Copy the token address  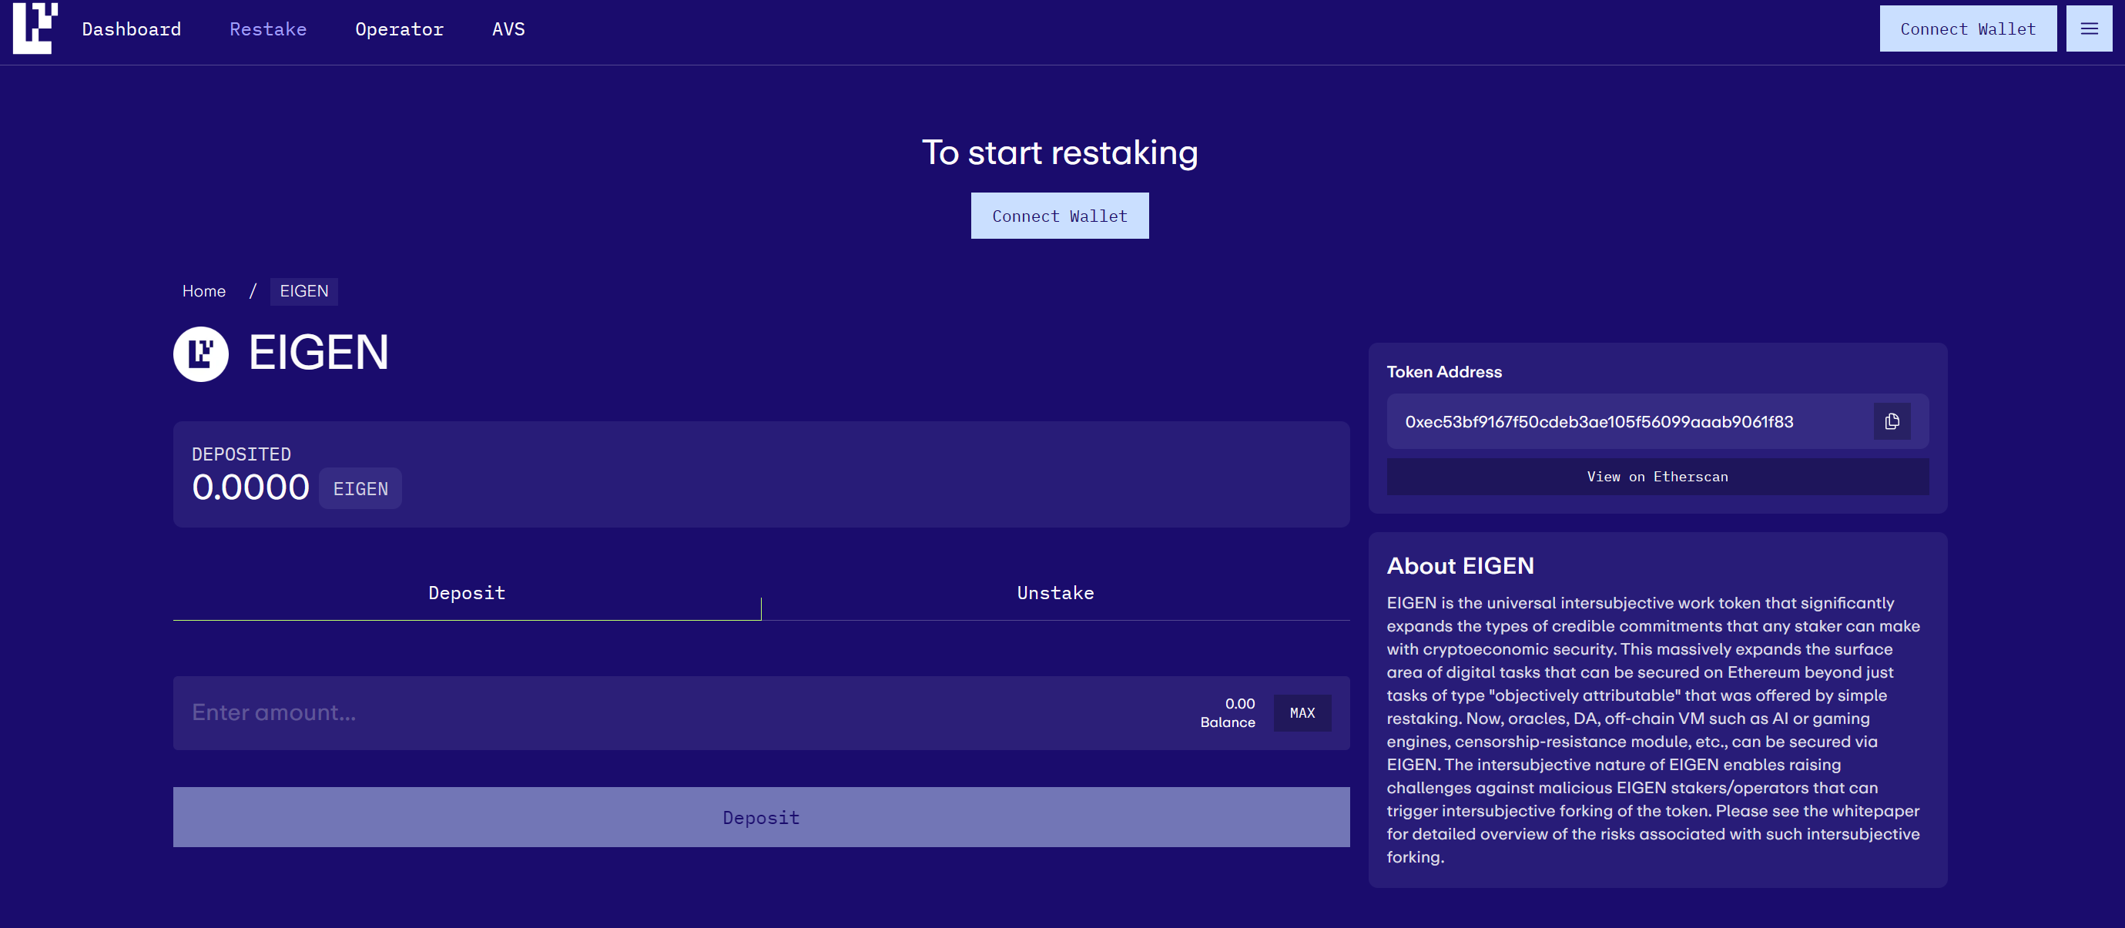tap(1892, 421)
